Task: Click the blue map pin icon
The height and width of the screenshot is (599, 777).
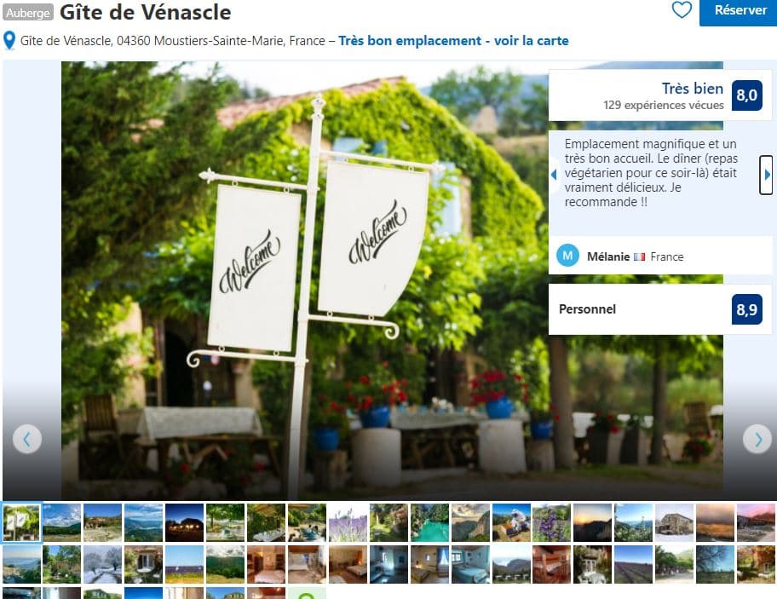Action: coord(9,41)
